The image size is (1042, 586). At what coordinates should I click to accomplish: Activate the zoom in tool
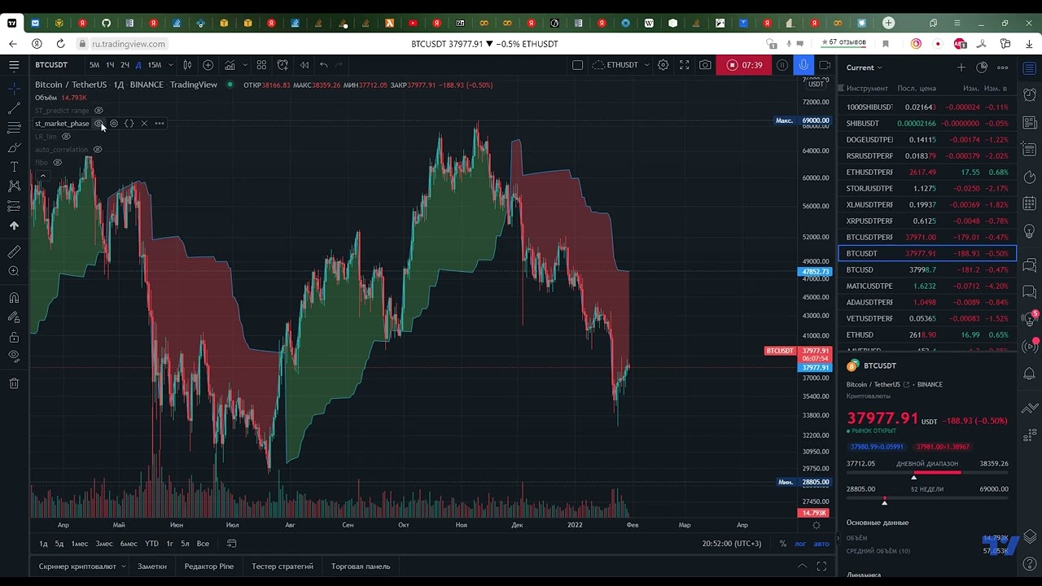pyautogui.click(x=14, y=271)
